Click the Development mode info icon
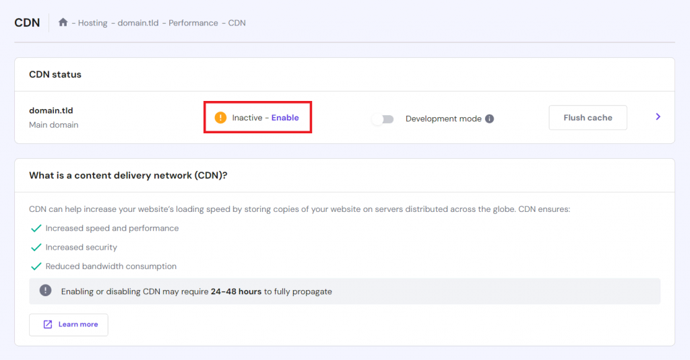The image size is (690, 360). tap(490, 119)
